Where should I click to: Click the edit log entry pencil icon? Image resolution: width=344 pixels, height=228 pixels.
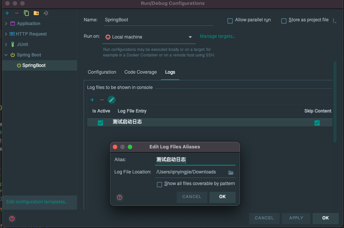(x=112, y=100)
